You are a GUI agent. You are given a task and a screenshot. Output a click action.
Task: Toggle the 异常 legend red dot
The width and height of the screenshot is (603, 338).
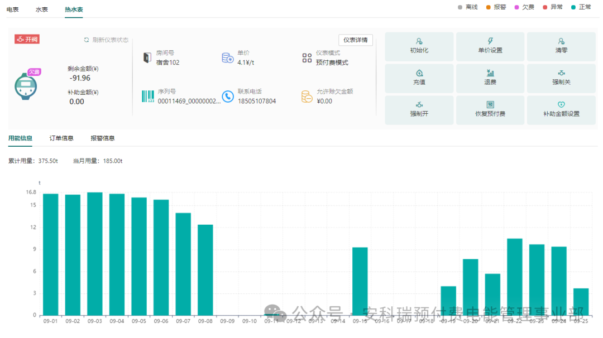(545, 7)
